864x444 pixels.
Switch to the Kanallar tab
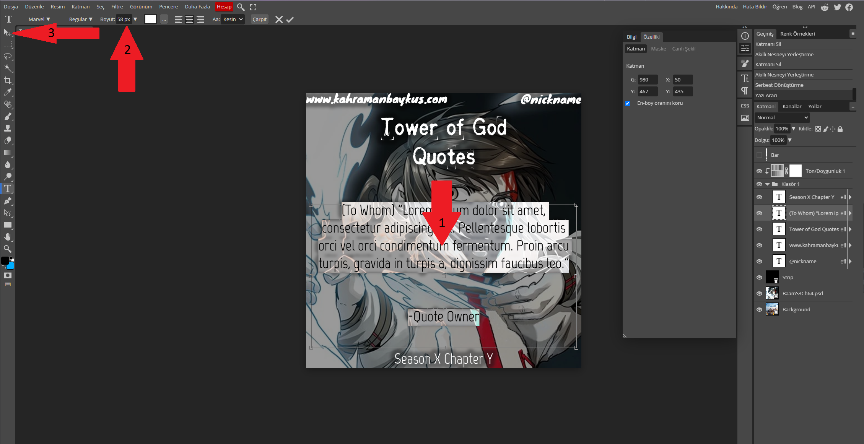pyautogui.click(x=792, y=106)
